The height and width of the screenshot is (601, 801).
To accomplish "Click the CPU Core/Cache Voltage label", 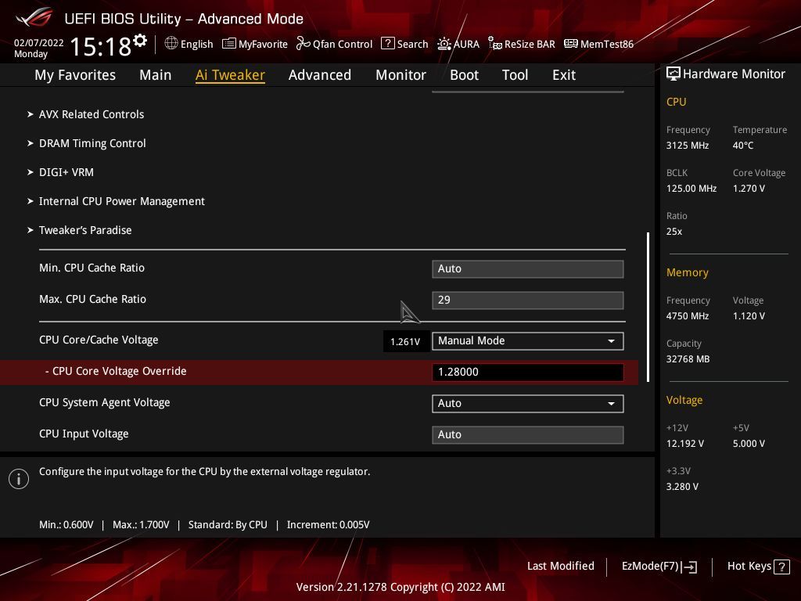I will 99,340.
